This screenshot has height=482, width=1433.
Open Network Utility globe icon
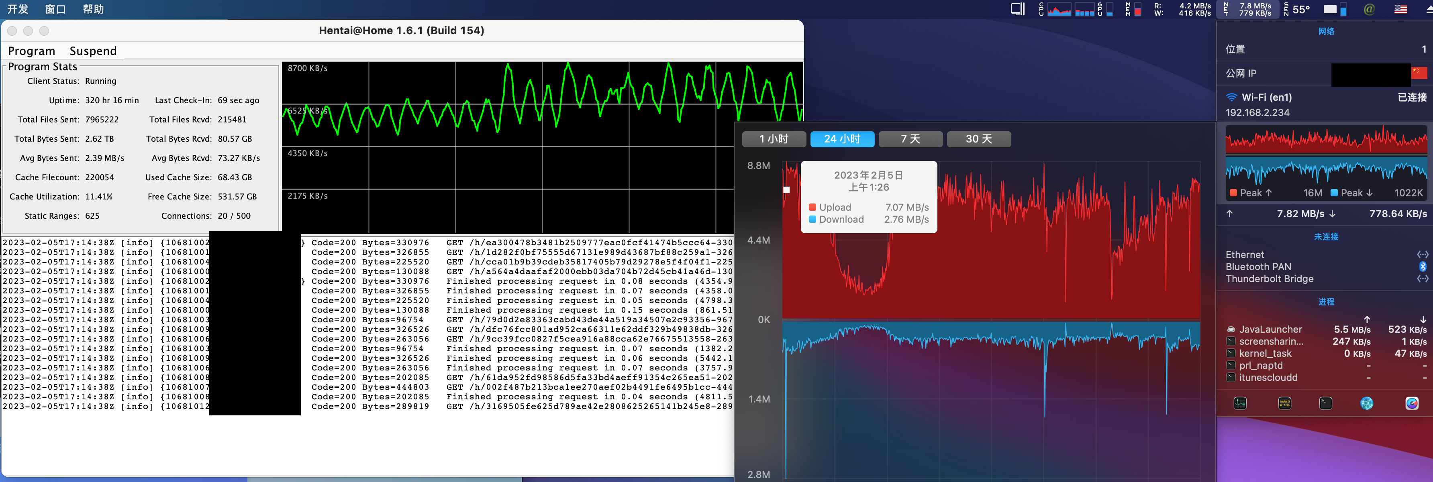(x=1366, y=403)
